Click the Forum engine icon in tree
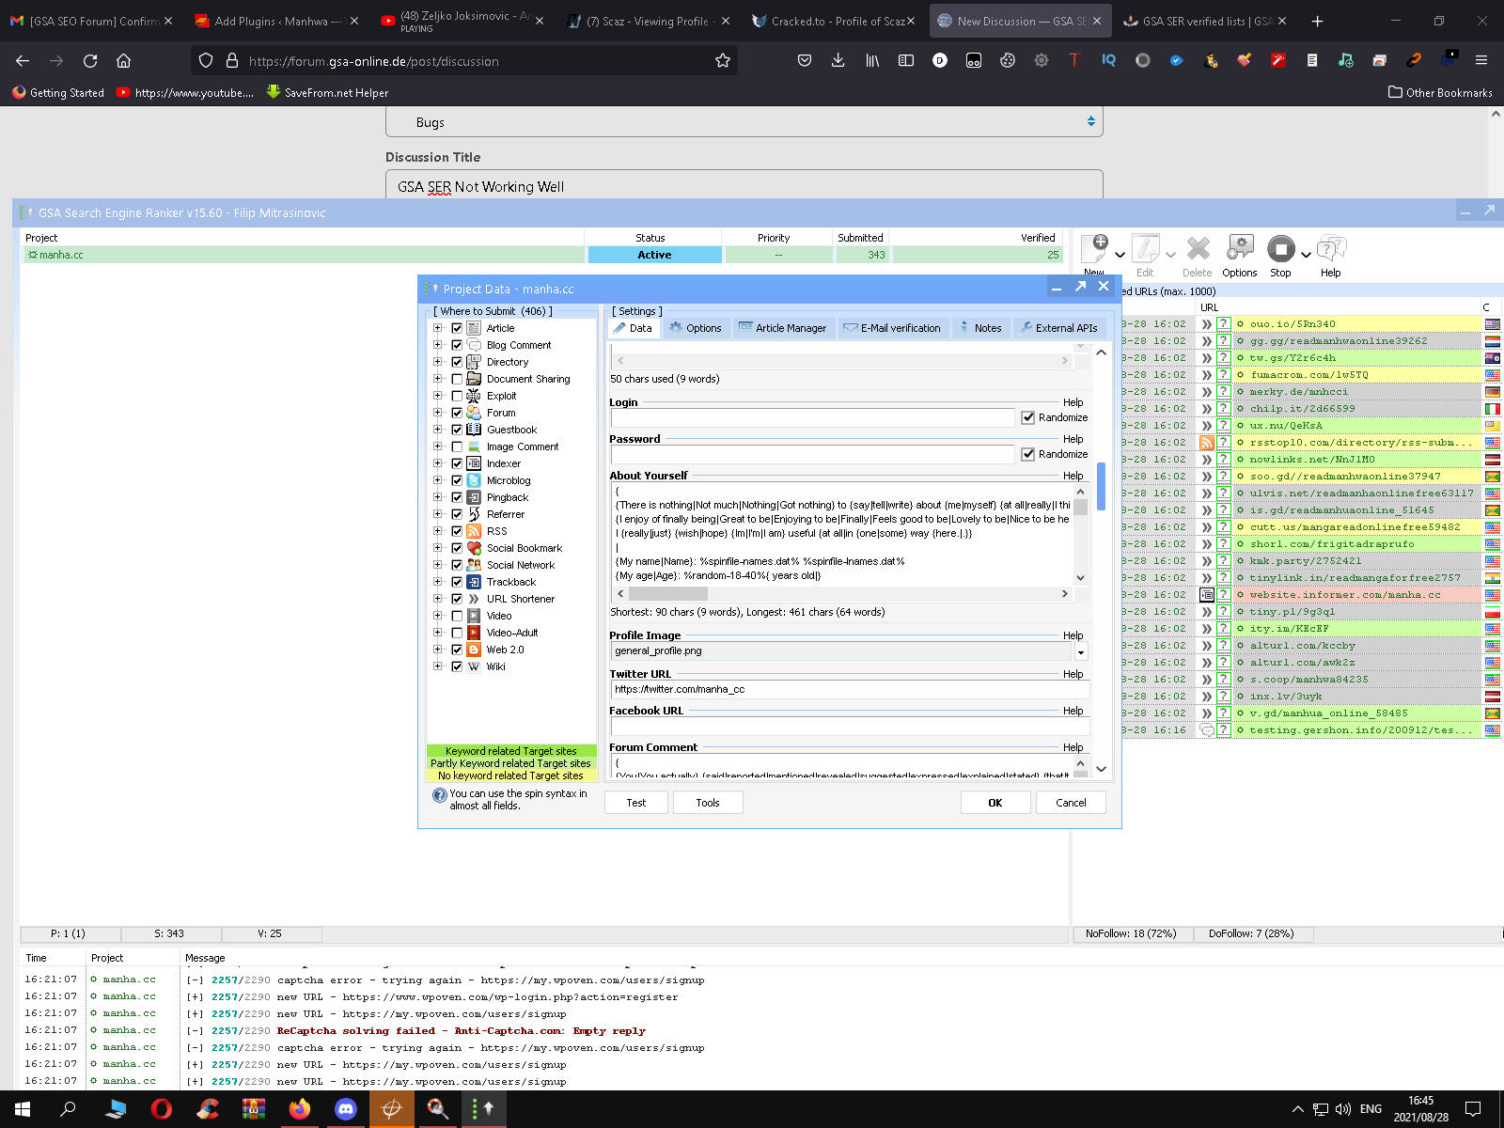Image resolution: width=1504 pixels, height=1128 pixels. point(474,413)
